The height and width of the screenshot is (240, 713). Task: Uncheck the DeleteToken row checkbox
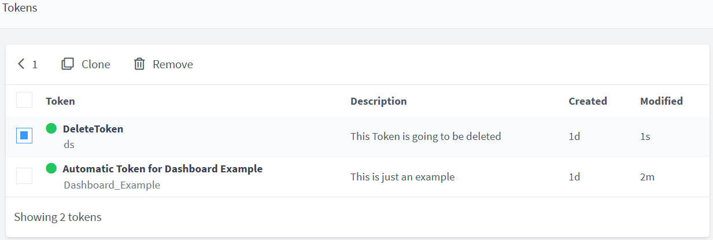24,136
